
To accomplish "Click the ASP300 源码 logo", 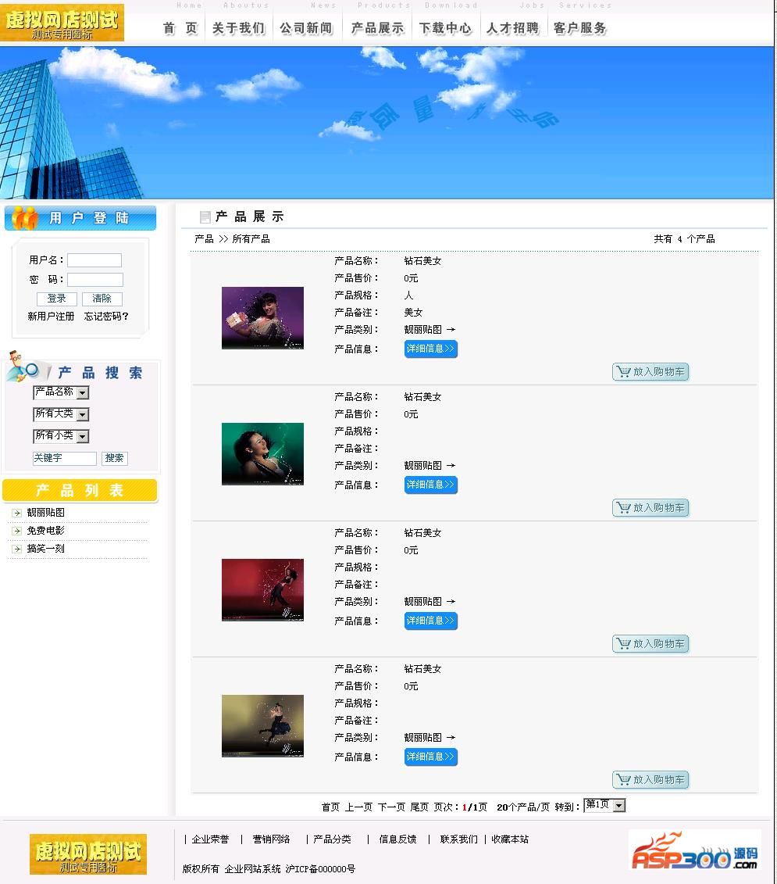I will 694,851.
